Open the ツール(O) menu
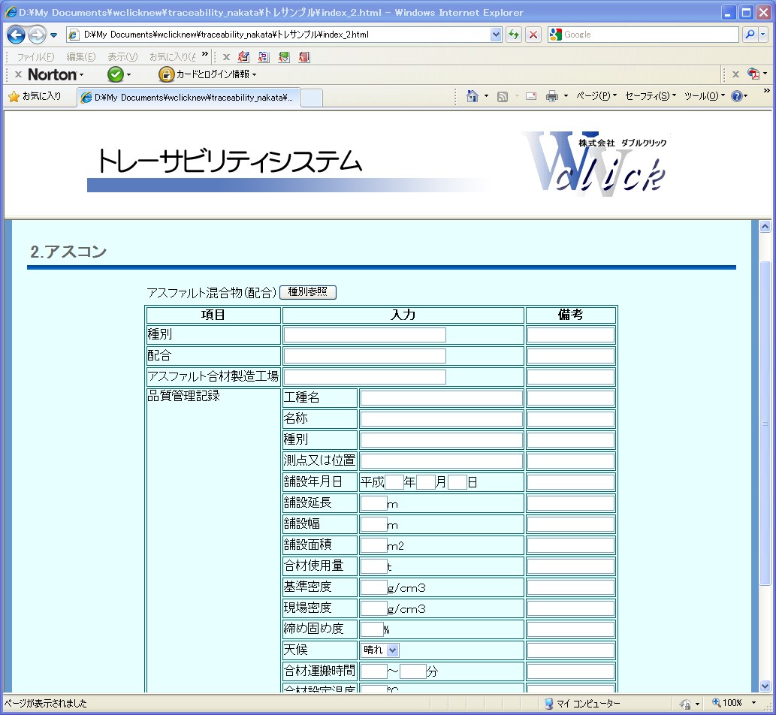This screenshot has height=715, width=776. 704,96
